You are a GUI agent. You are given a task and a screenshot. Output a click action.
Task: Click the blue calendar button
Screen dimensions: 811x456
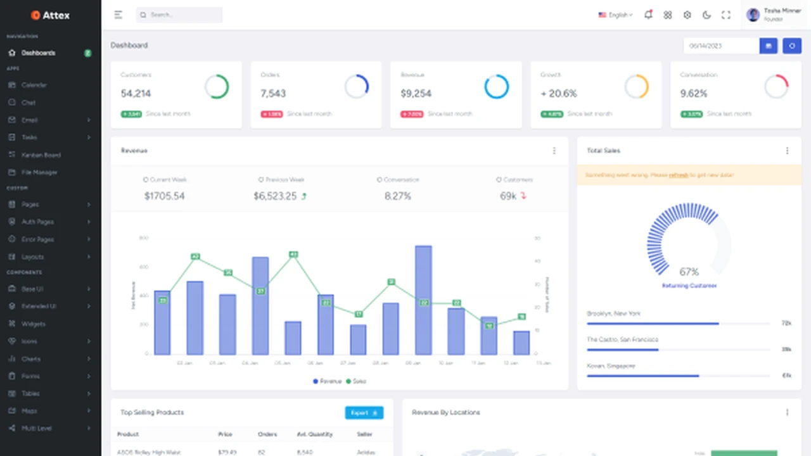pyautogui.click(x=769, y=46)
